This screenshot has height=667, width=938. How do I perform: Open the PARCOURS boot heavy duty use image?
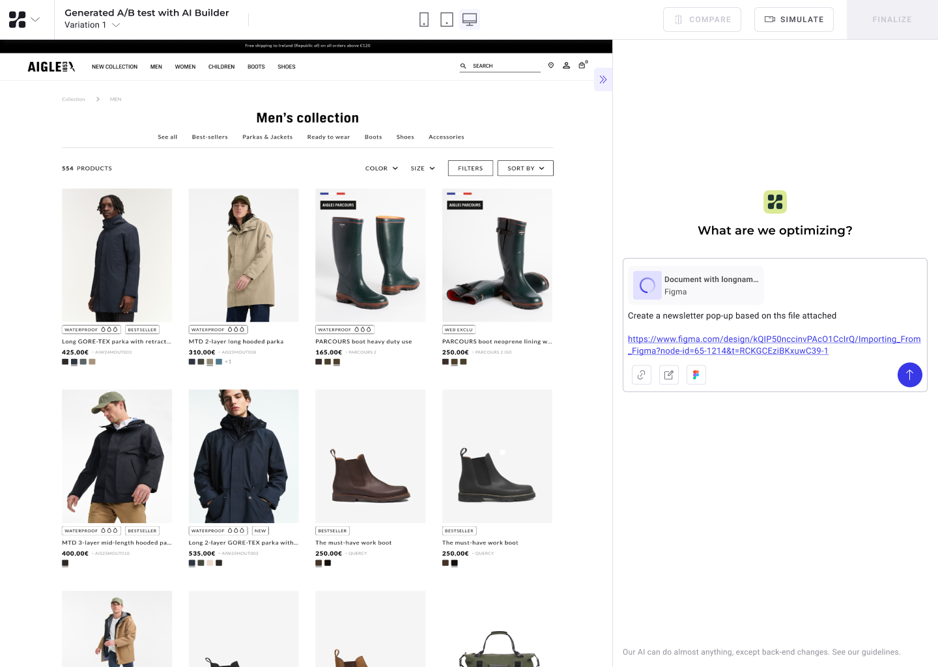[370, 255]
